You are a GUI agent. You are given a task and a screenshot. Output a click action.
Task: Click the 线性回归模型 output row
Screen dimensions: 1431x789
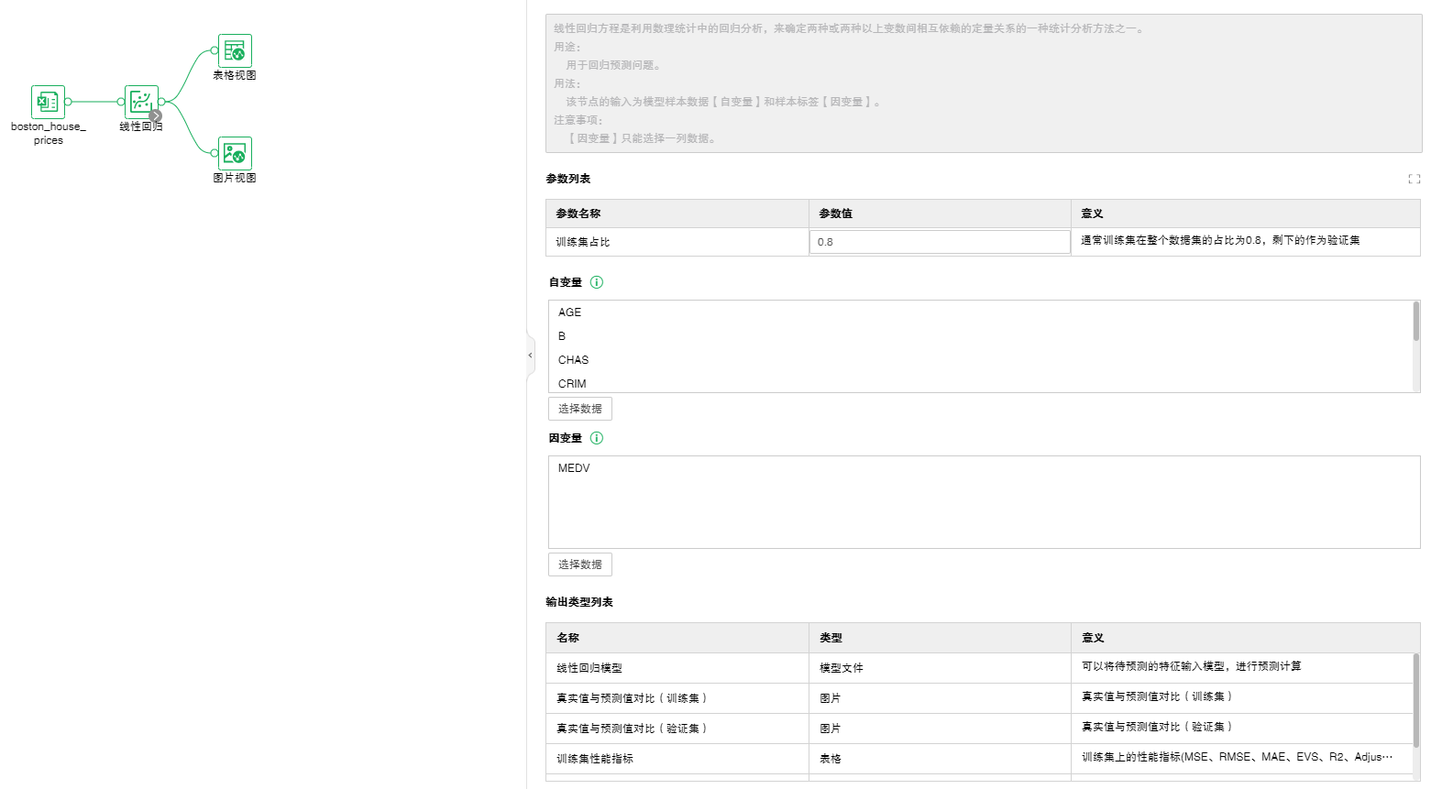point(589,668)
